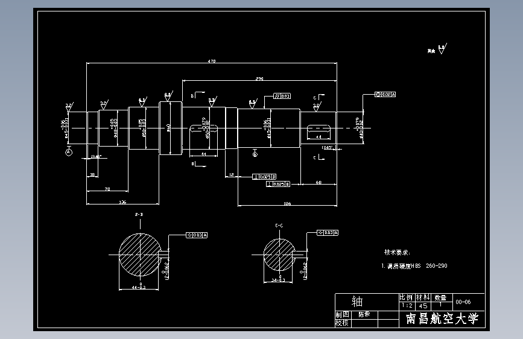Click the 18 dimension value

[92, 174]
